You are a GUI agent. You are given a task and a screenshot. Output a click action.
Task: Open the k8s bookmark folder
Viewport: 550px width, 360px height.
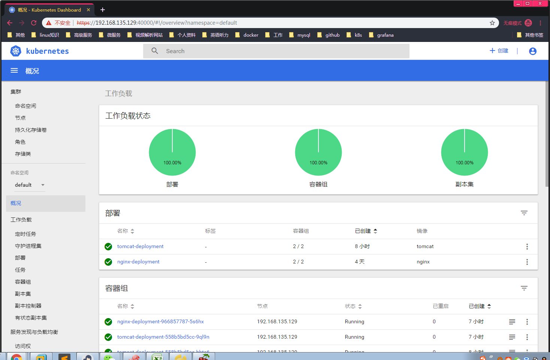(x=354, y=35)
